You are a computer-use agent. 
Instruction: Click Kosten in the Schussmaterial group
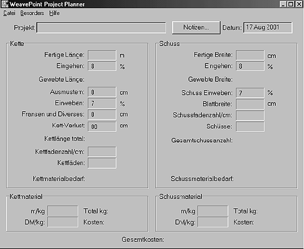pyautogui.click(x=244, y=222)
